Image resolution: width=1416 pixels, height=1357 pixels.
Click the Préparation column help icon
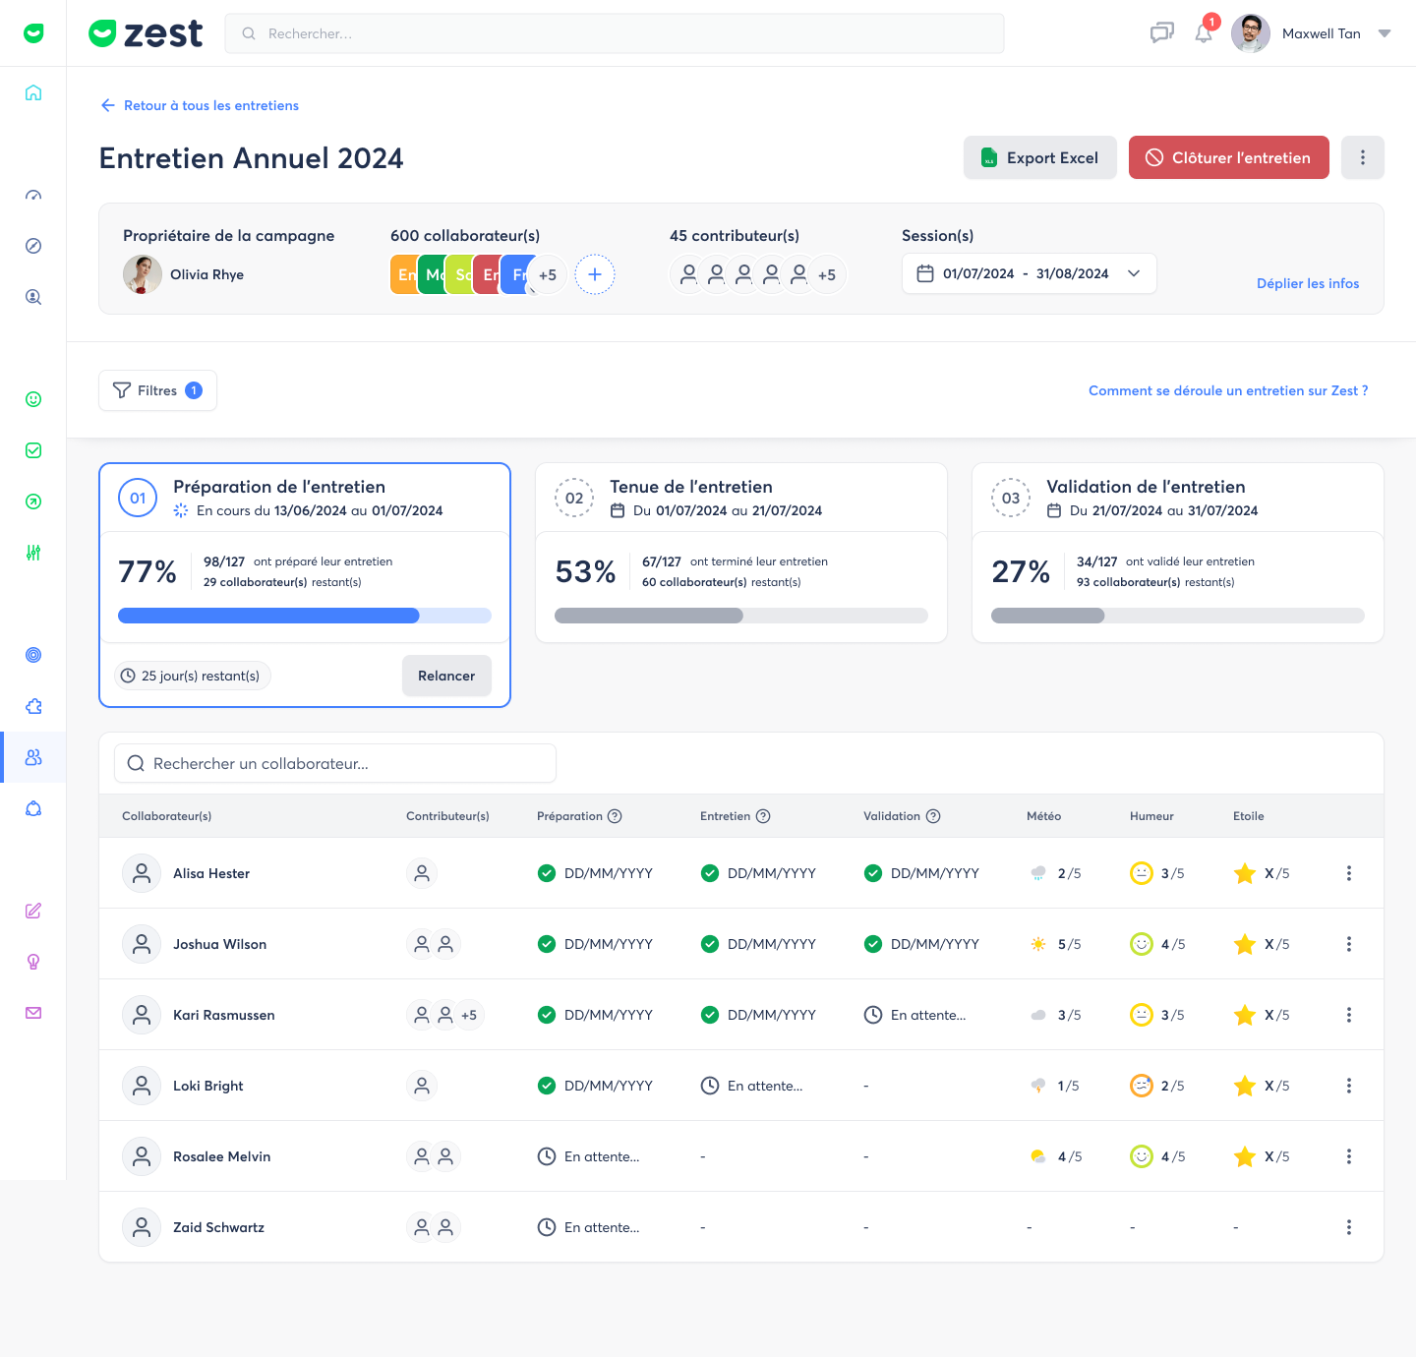tap(615, 816)
